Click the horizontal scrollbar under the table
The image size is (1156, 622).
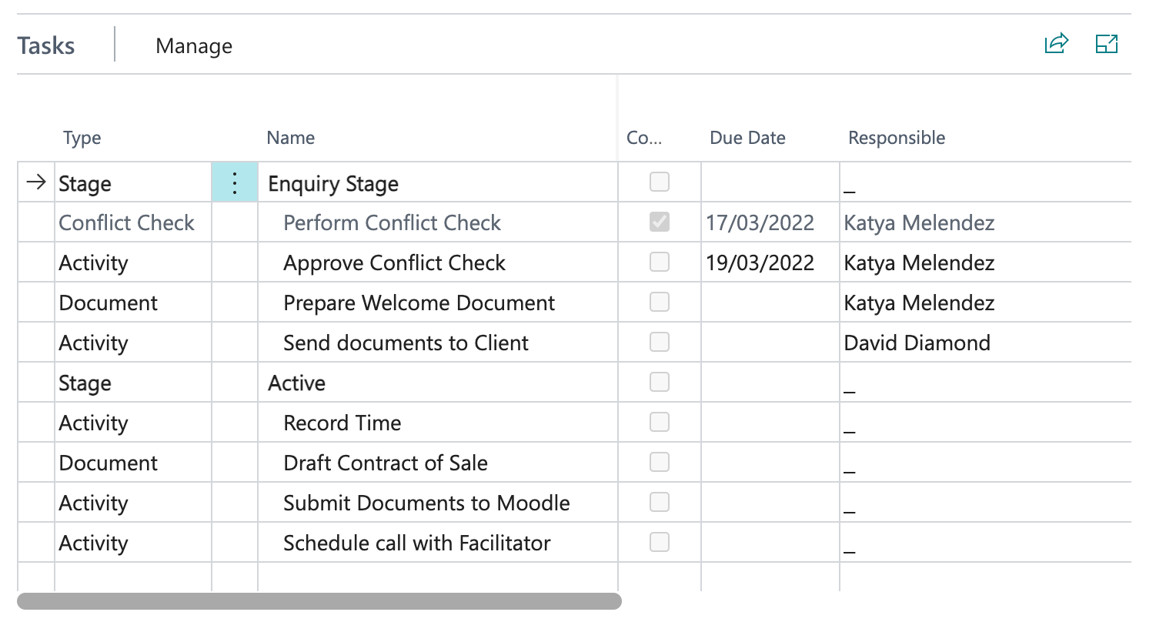(x=319, y=600)
